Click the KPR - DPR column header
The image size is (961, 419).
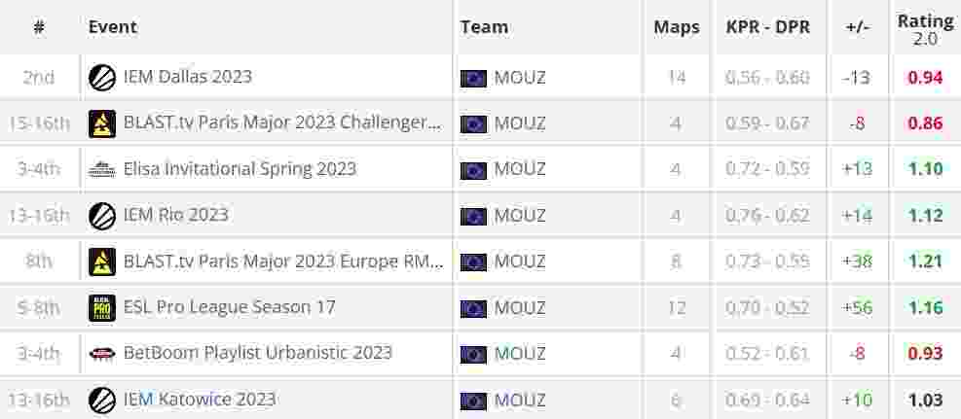click(768, 27)
